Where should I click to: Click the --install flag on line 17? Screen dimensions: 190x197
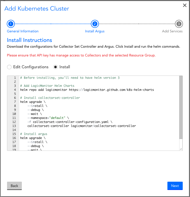click(36, 142)
